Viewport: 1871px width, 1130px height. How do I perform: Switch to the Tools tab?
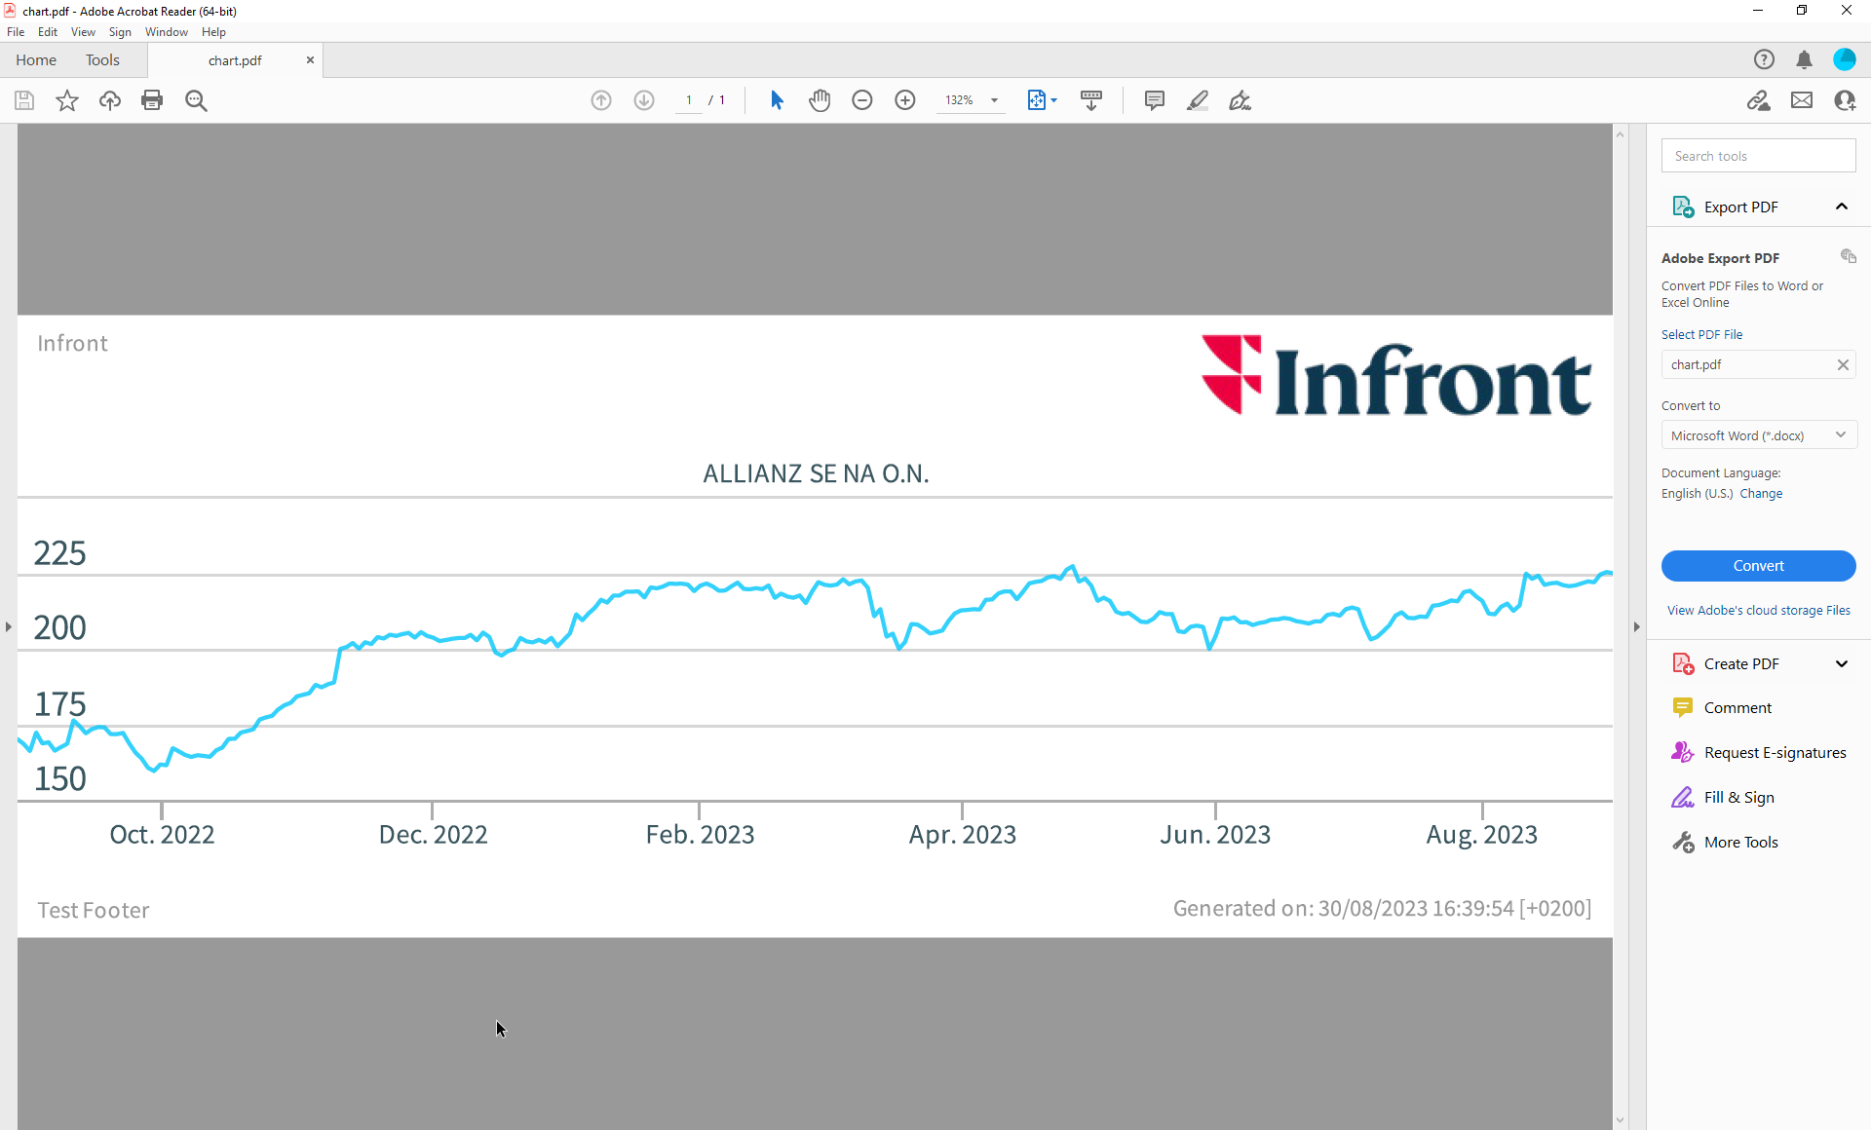coord(102,60)
